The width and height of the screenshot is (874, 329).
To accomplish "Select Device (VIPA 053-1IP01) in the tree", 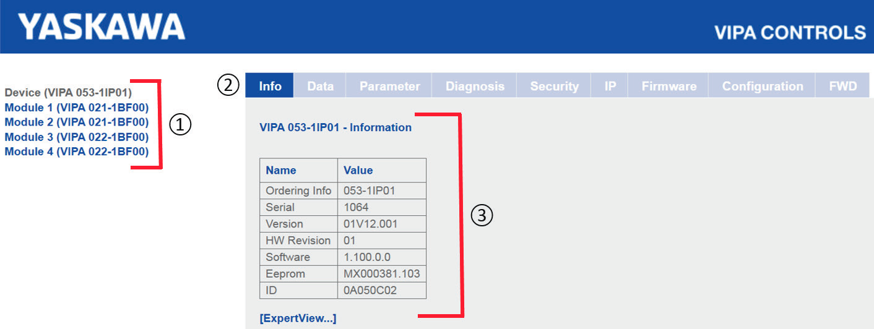I will point(68,92).
